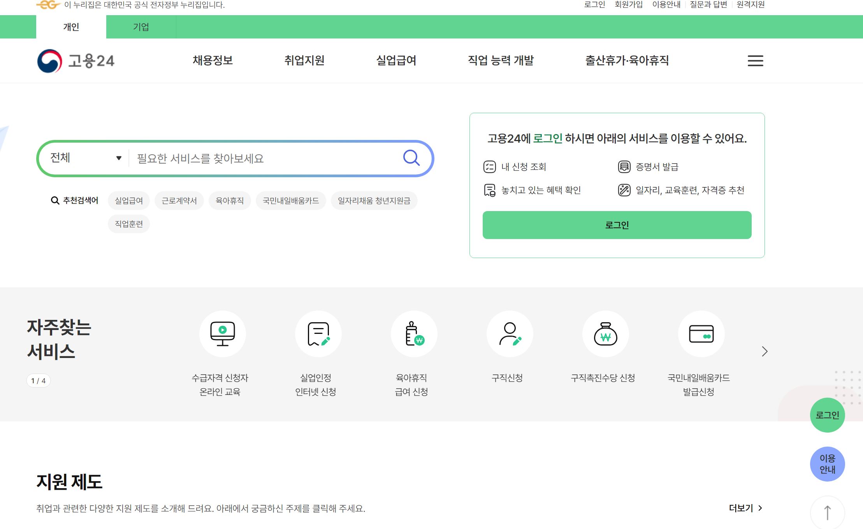Click the floating green 로그인 circle
Image resolution: width=863 pixels, height=529 pixels.
click(827, 414)
